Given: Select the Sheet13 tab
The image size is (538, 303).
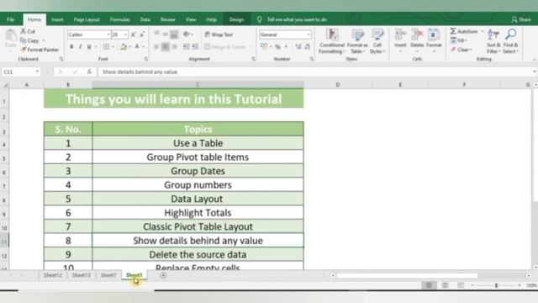Looking at the screenshot, I should point(82,275).
